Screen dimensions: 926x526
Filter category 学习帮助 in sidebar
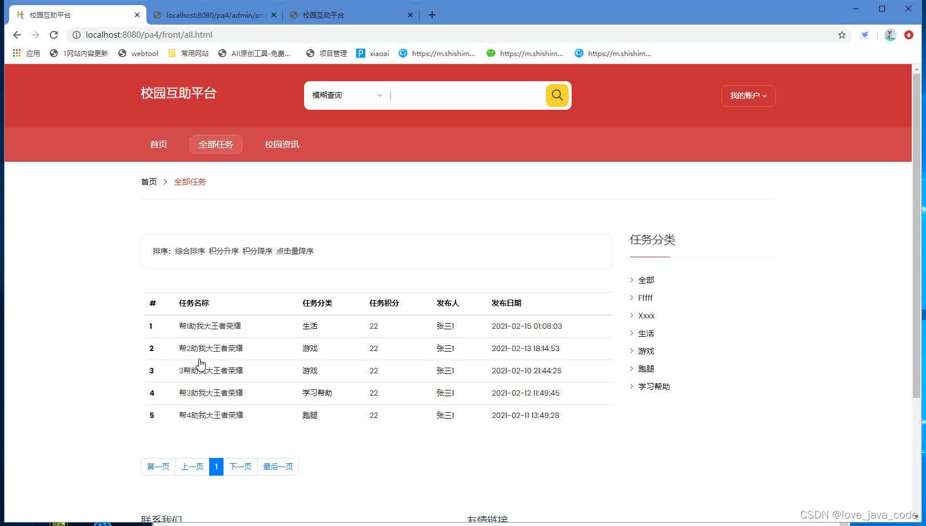coord(654,386)
